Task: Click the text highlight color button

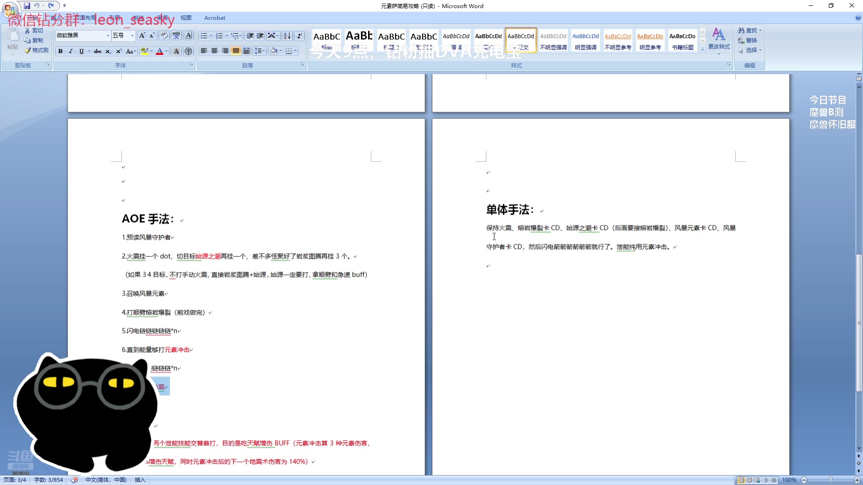Action: (x=144, y=51)
